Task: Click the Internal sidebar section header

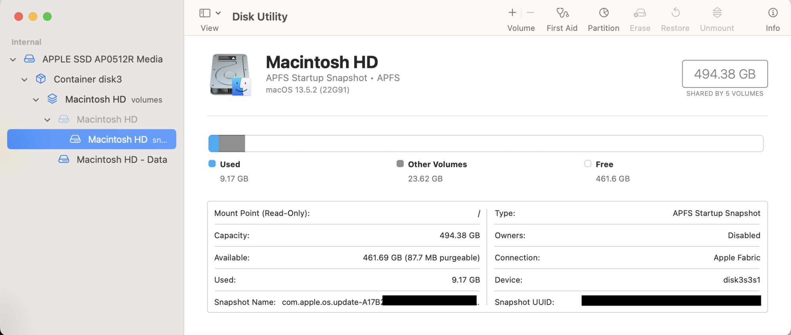Action: point(26,42)
